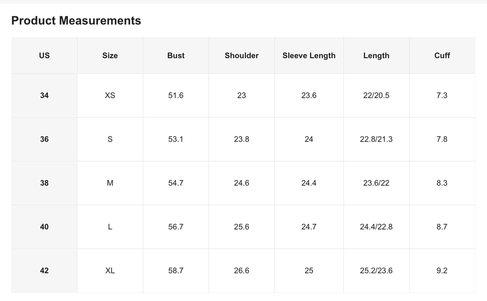Select the US size 34 row label
This screenshot has width=487, height=301.
tap(44, 96)
